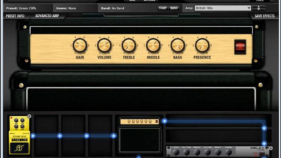Select the miniature amp head in signal chain
The height and width of the screenshot is (158, 281).
pyautogui.click(x=140, y=122)
